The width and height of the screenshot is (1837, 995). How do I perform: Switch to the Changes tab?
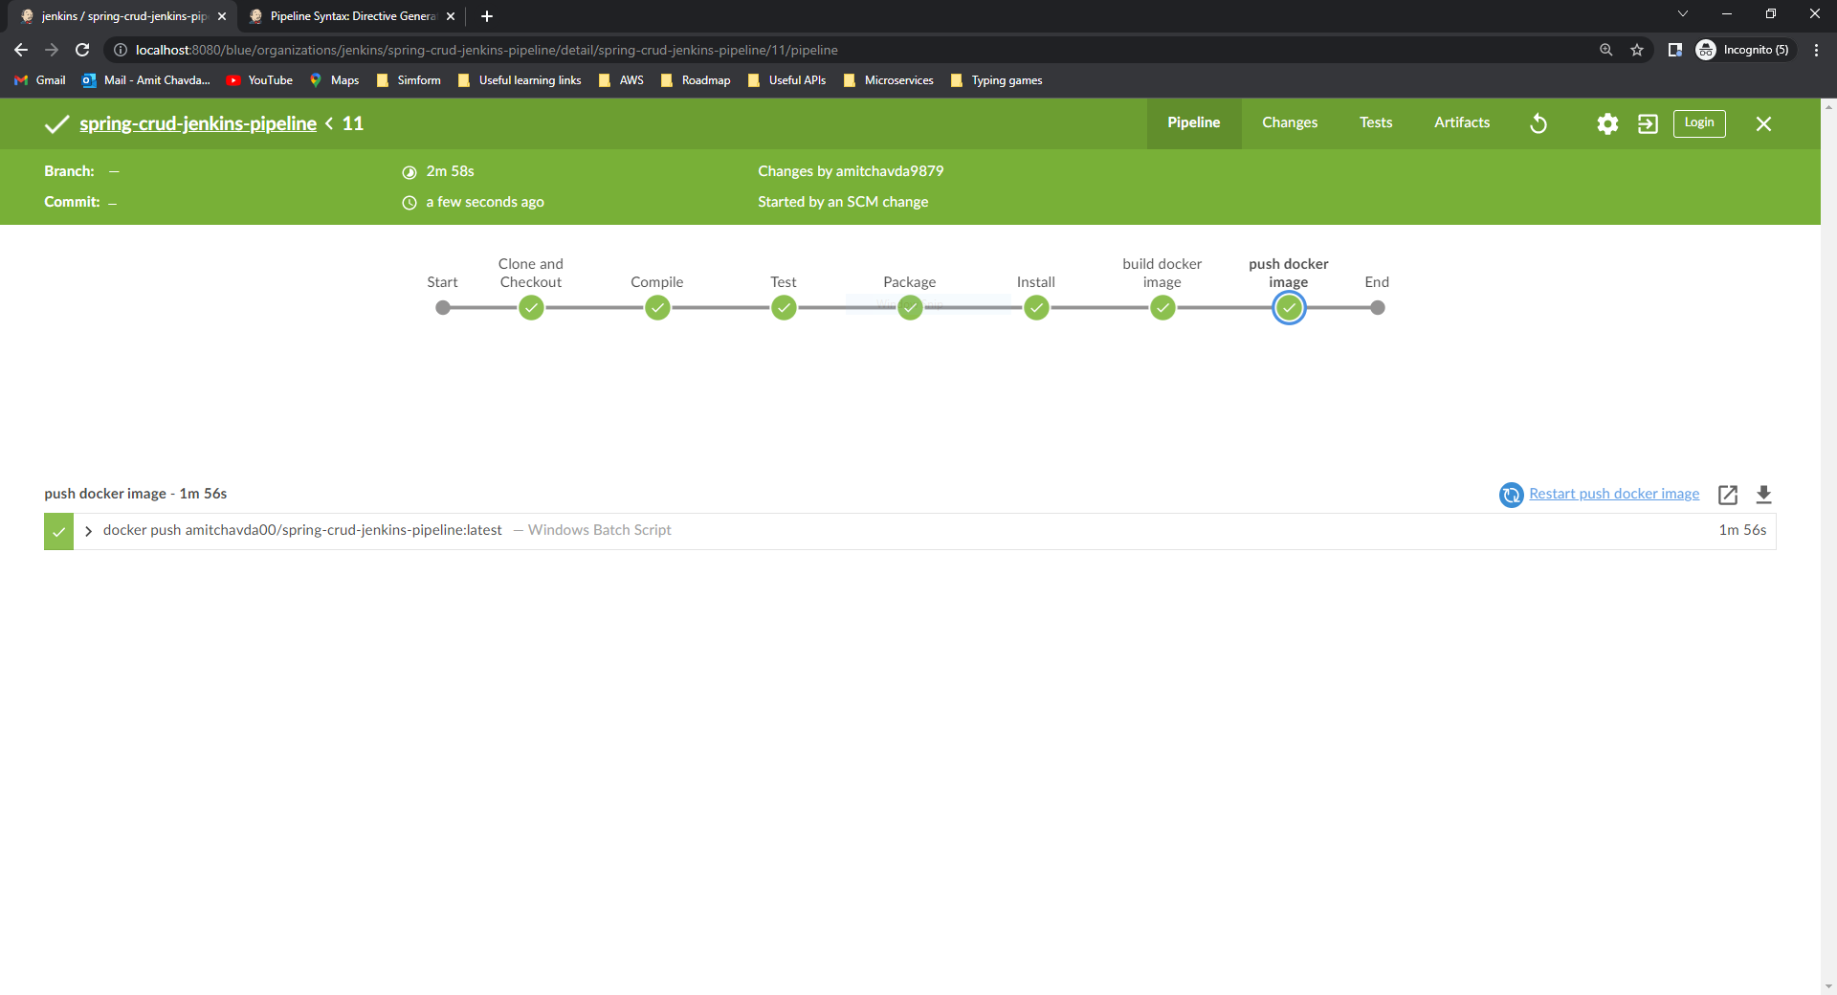[x=1290, y=122]
